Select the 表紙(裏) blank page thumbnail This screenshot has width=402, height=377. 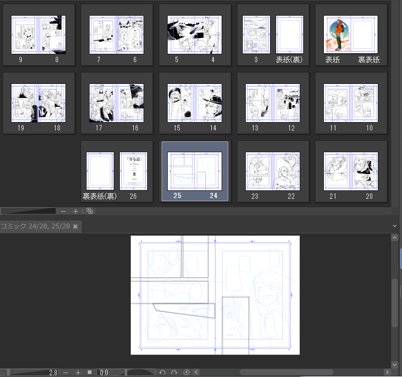[290, 35]
